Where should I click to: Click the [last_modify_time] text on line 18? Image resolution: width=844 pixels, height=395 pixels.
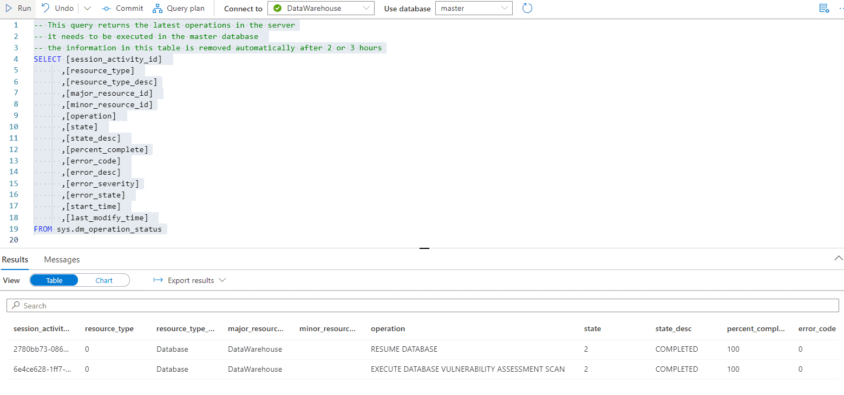coord(107,218)
